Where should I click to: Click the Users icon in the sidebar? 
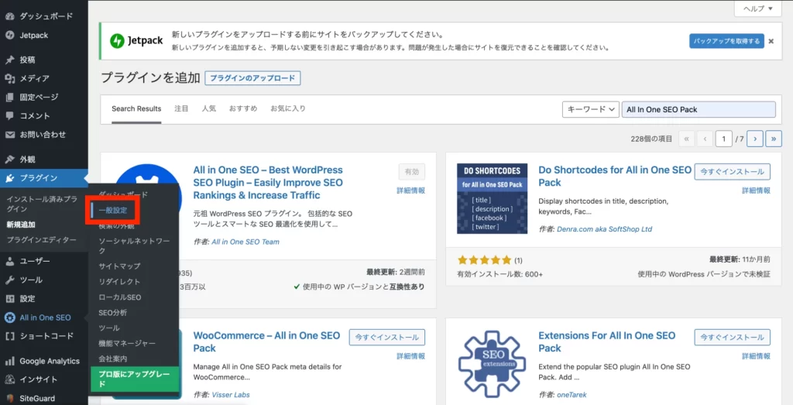click(9, 261)
